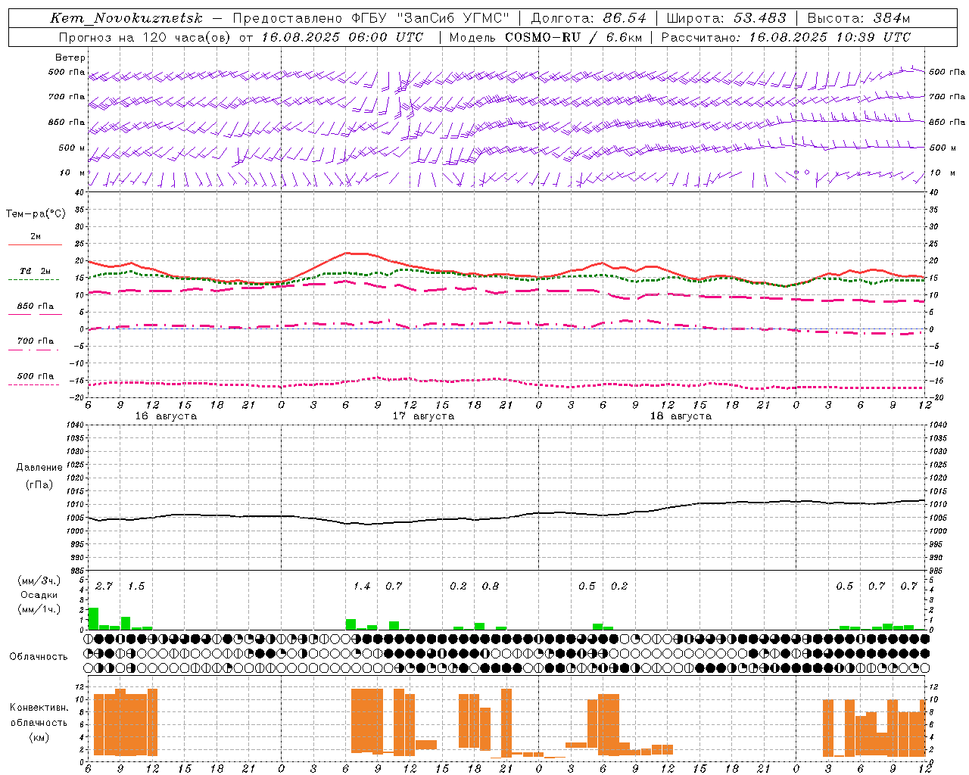This screenshot has height=775, width=969.
Task: Click forecast start time 16.08.2025 06:00 UTC
Action: 342,37
